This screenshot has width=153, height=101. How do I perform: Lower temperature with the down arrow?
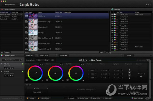click(130, 75)
